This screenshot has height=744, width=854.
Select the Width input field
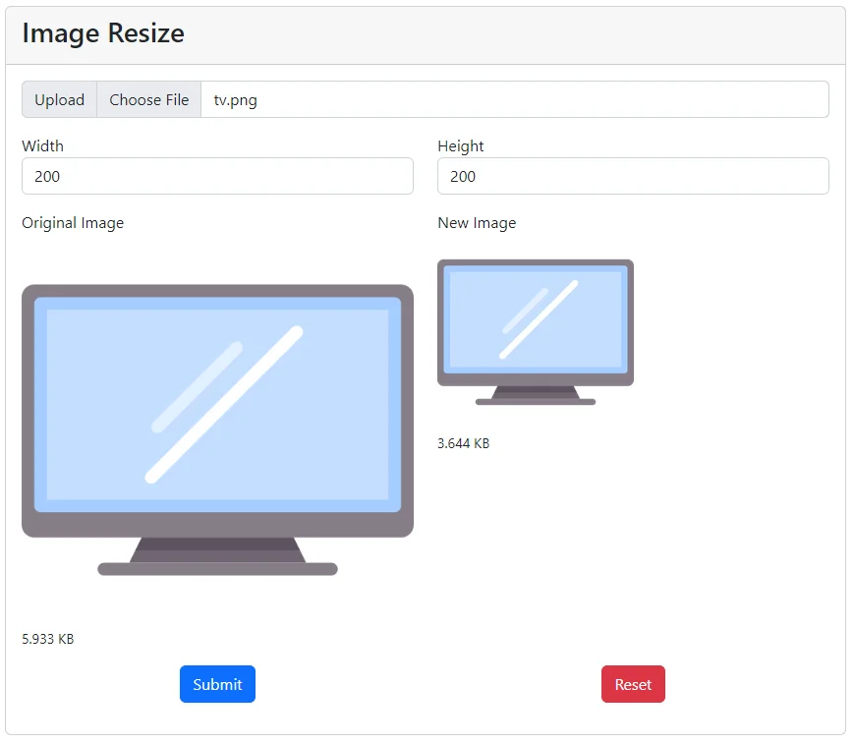pos(216,176)
